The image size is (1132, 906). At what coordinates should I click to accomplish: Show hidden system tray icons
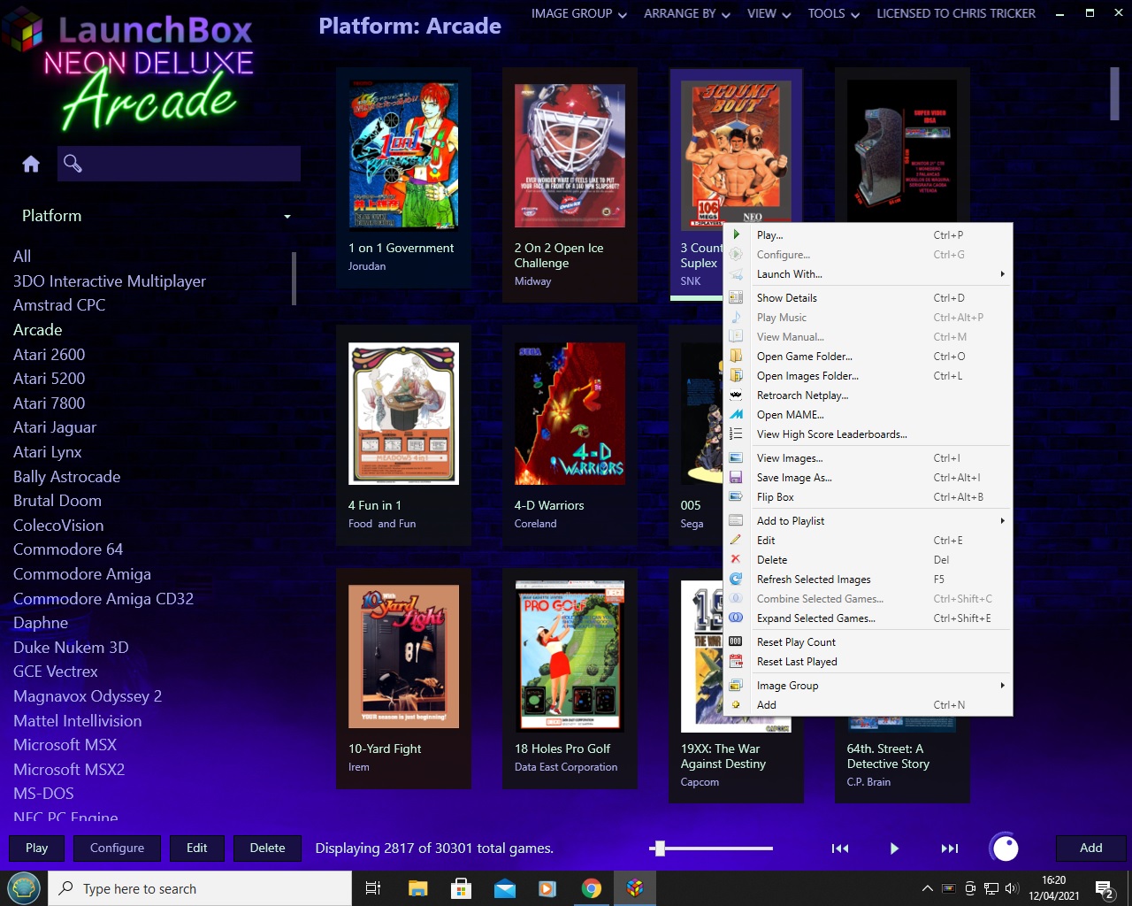coord(927,888)
